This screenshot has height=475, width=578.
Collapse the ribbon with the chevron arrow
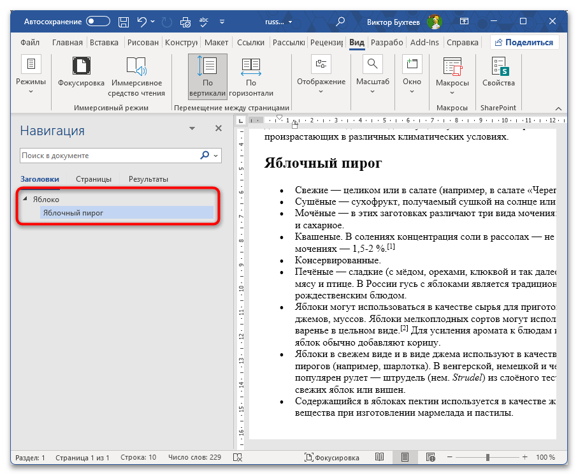[x=558, y=108]
